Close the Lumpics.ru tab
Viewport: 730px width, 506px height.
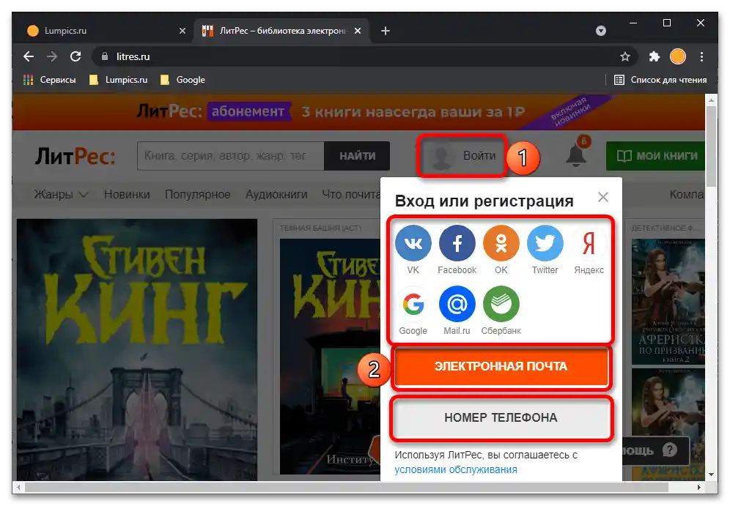pos(182,31)
